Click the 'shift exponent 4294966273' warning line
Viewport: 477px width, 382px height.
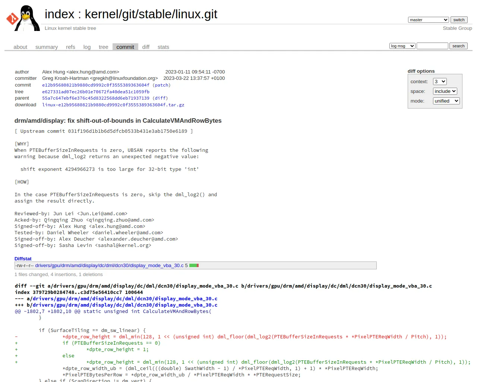[x=110, y=169]
